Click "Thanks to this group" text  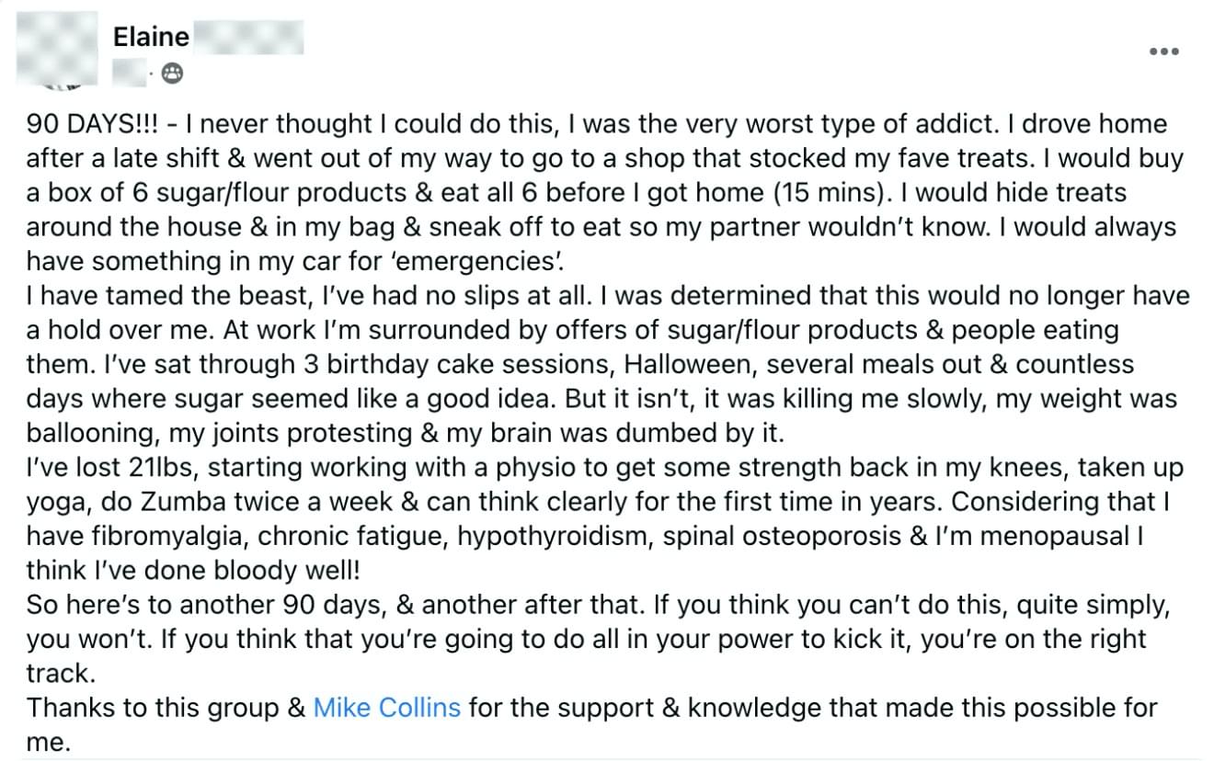click(153, 708)
